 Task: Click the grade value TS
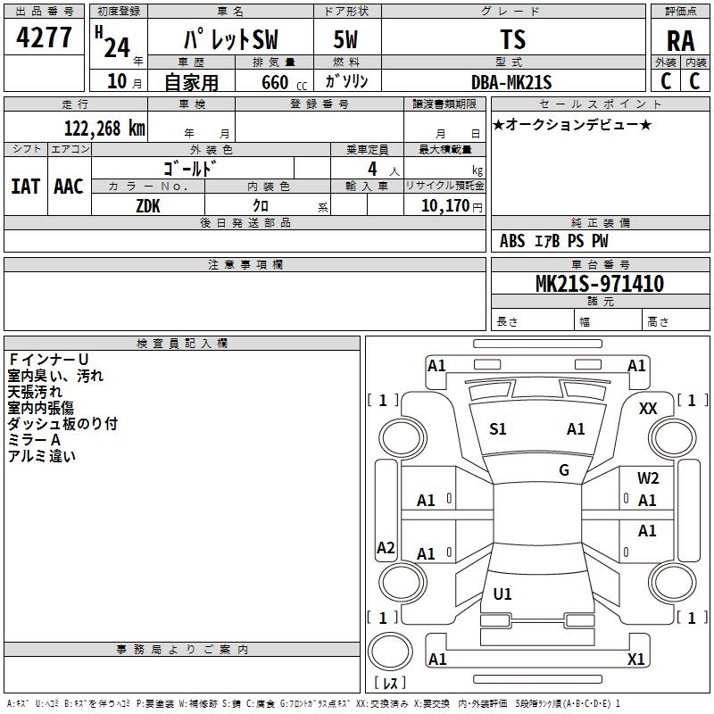pyautogui.click(x=513, y=39)
